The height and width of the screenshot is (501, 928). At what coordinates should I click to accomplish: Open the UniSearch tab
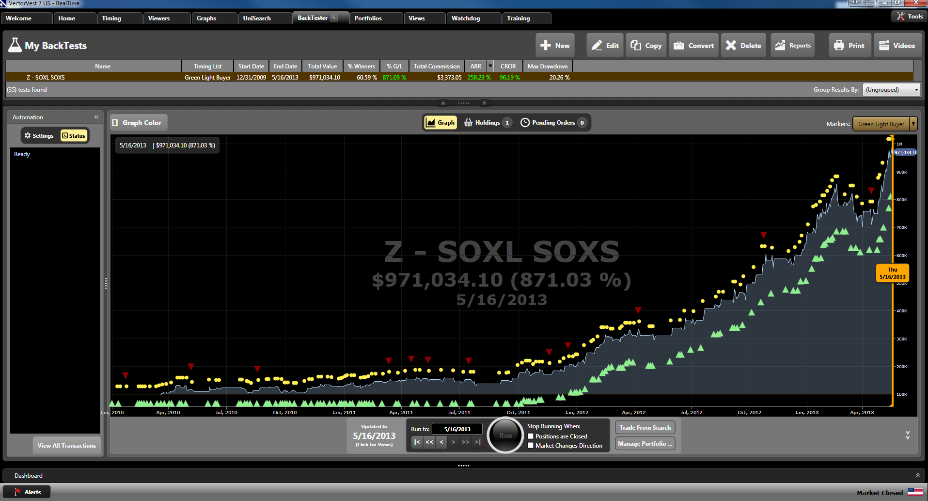pos(264,18)
